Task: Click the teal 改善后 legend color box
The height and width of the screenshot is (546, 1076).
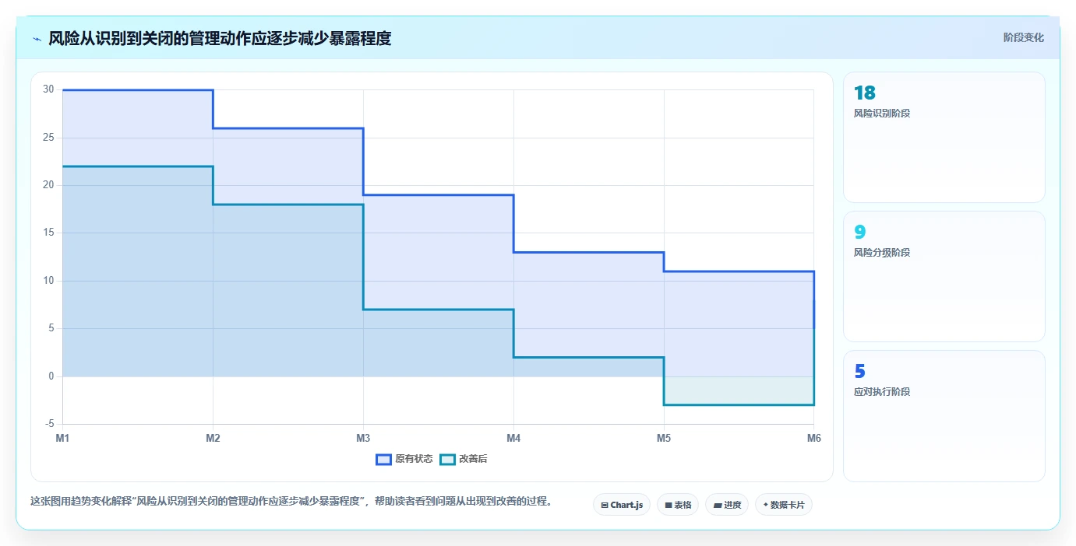Action: pos(447,459)
